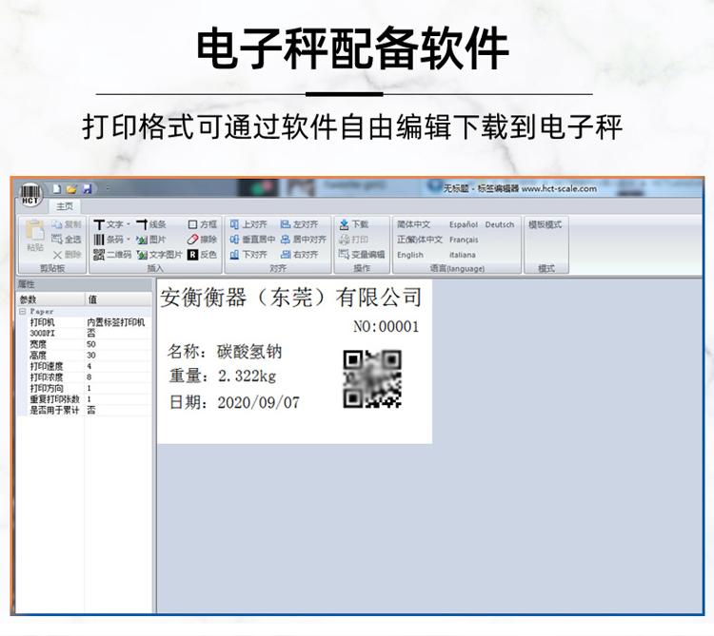714x636 pixels.
Task: Select the QR code on the label
Action: [371, 378]
